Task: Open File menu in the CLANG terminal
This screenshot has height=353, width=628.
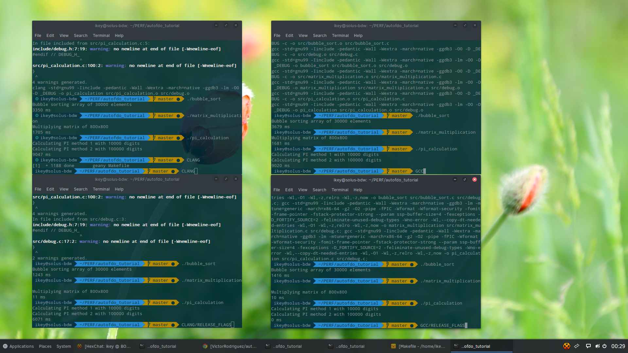Action: 38,36
